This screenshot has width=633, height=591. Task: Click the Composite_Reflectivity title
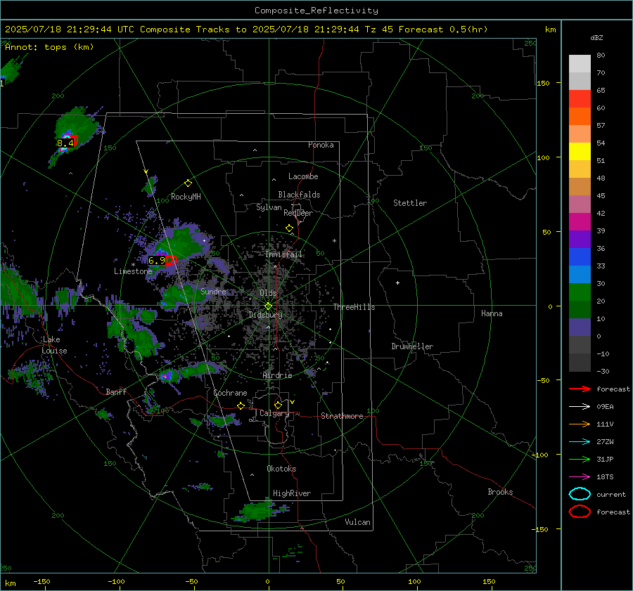pyautogui.click(x=316, y=11)
